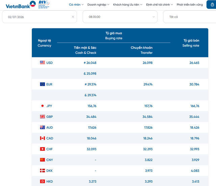Open the Phát triển bền vững page
The height and width of the screenshot is (186, 216).
coord(190,4)
